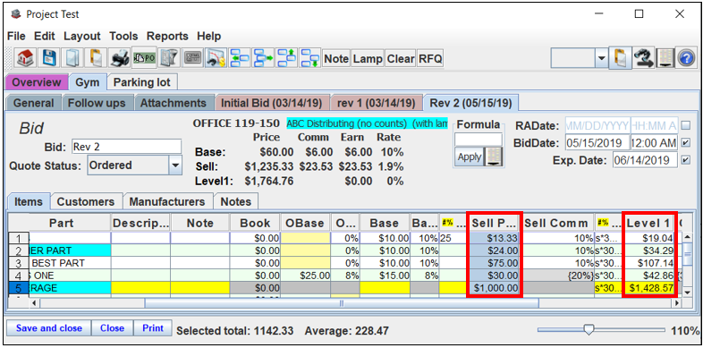Open the Reports menu

click(167, 36)
